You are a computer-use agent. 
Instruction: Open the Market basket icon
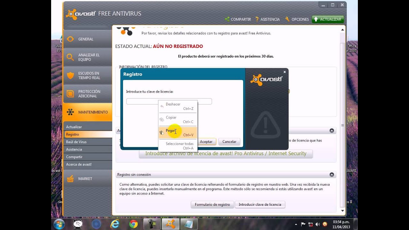(70, 179)
